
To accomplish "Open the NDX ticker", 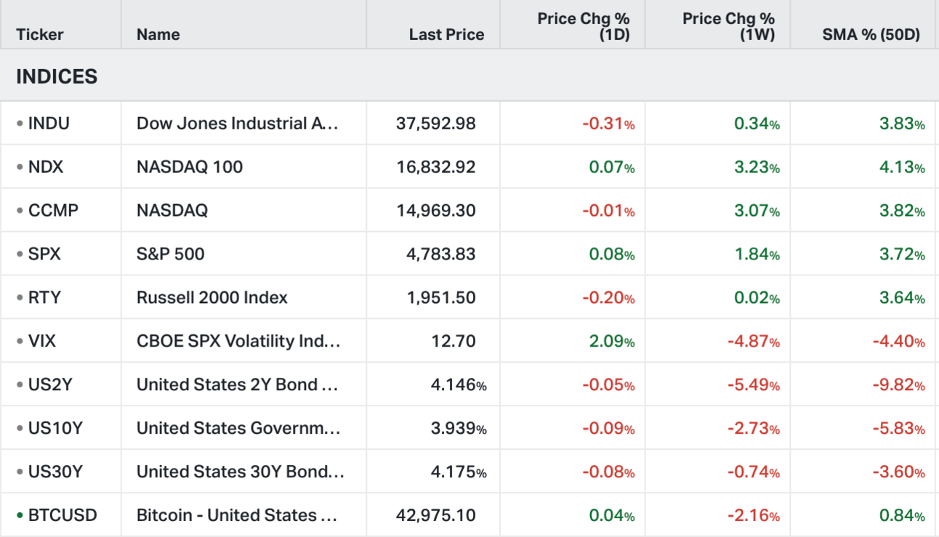I will tap(45, 167).
